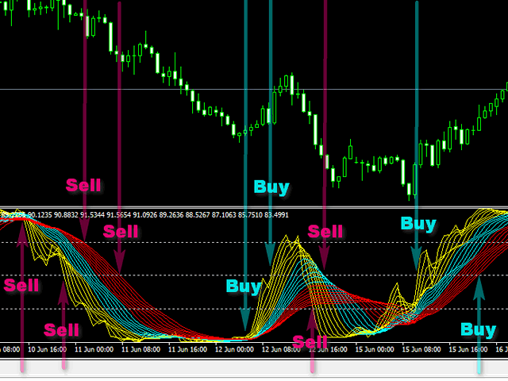
Task: Select indicator value 91.5654
Action: pyautogui.click(x=118, y=215)
